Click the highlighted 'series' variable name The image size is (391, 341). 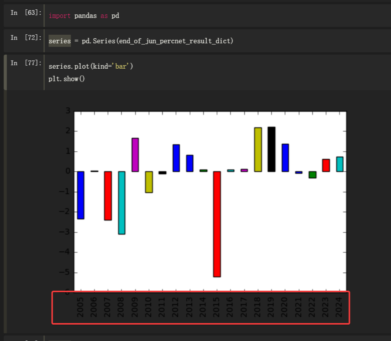[60, 41]
